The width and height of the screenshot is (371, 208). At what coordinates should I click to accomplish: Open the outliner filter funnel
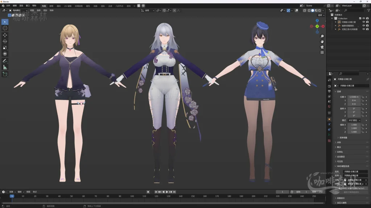click(x=368, y=10)
